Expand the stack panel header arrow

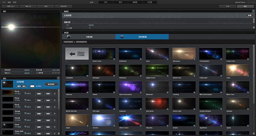click(58, 78)
